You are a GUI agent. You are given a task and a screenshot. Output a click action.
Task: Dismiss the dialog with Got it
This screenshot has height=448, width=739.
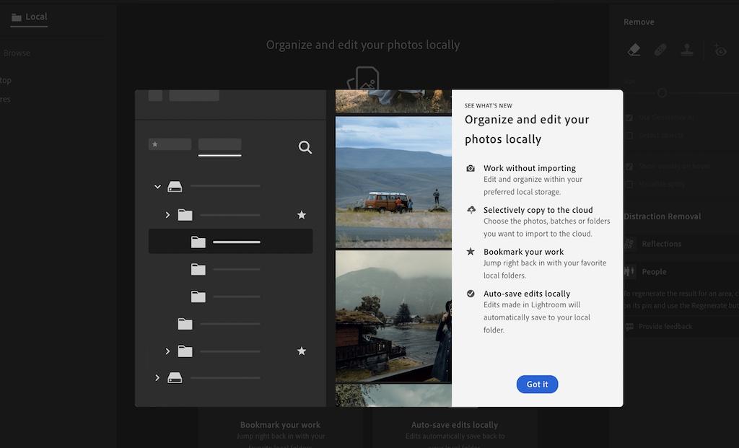click(537, 384)
